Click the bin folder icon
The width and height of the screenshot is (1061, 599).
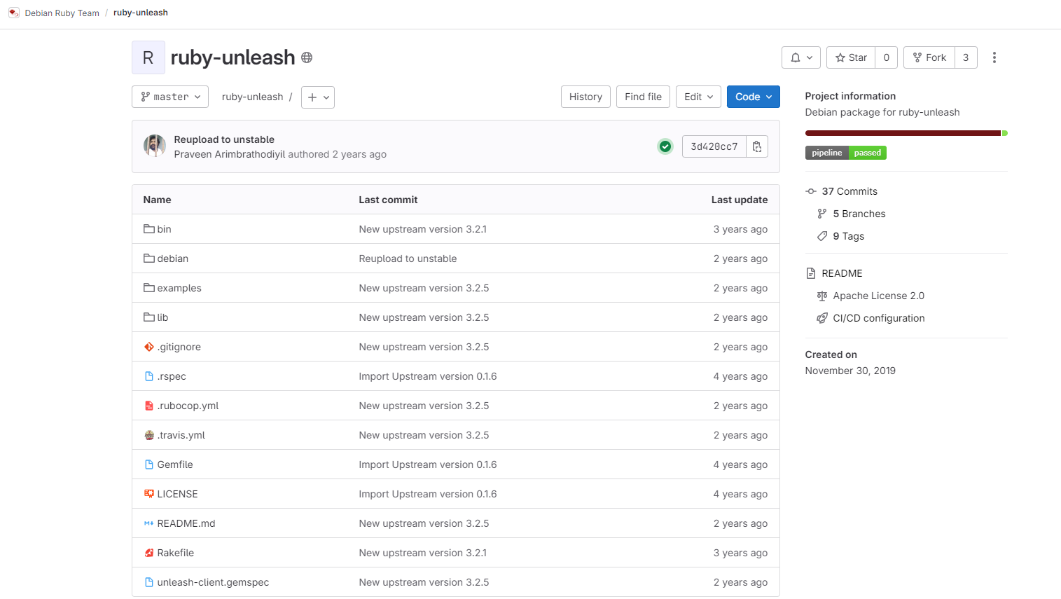[149, 229]
